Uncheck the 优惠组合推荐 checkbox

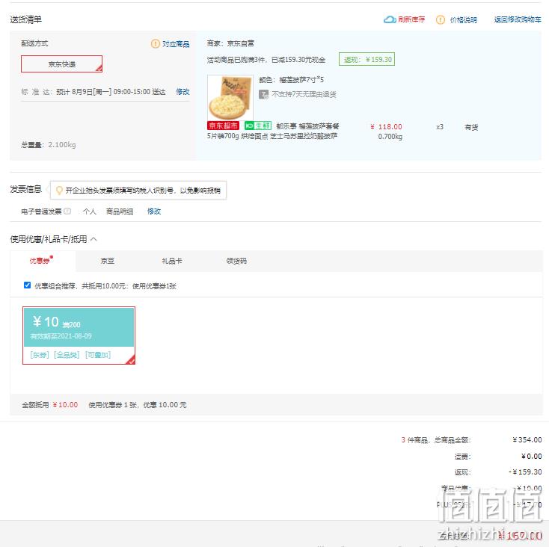pos(27,285)
